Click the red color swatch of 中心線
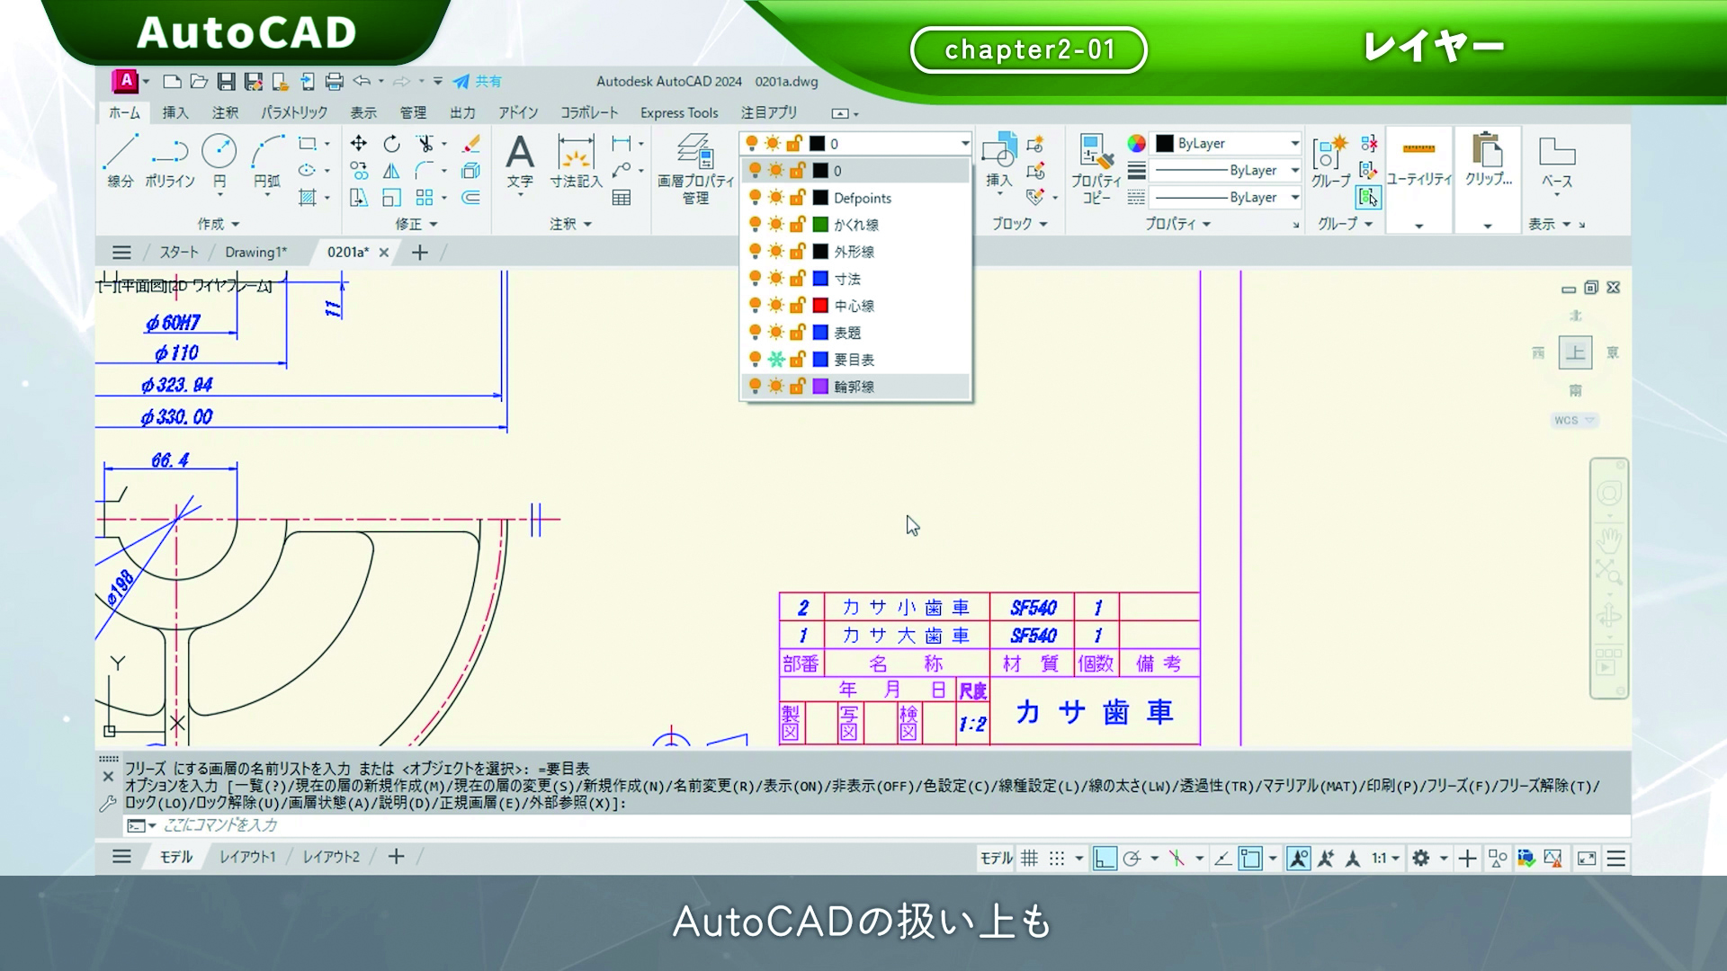1727x971 pixels. click(820, 306)
